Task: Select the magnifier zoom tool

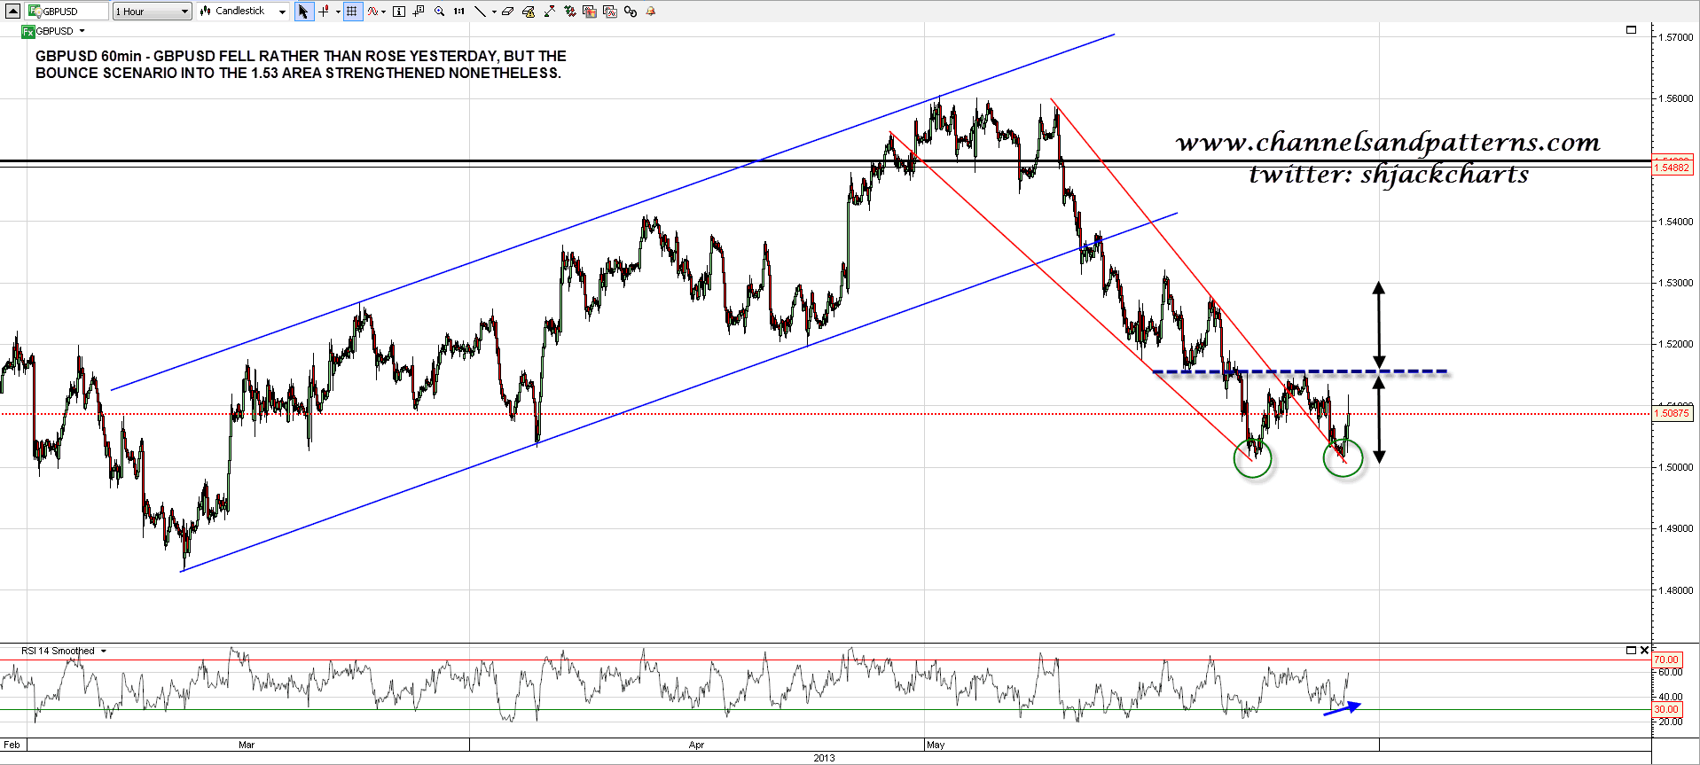Action: coord(439,12)
